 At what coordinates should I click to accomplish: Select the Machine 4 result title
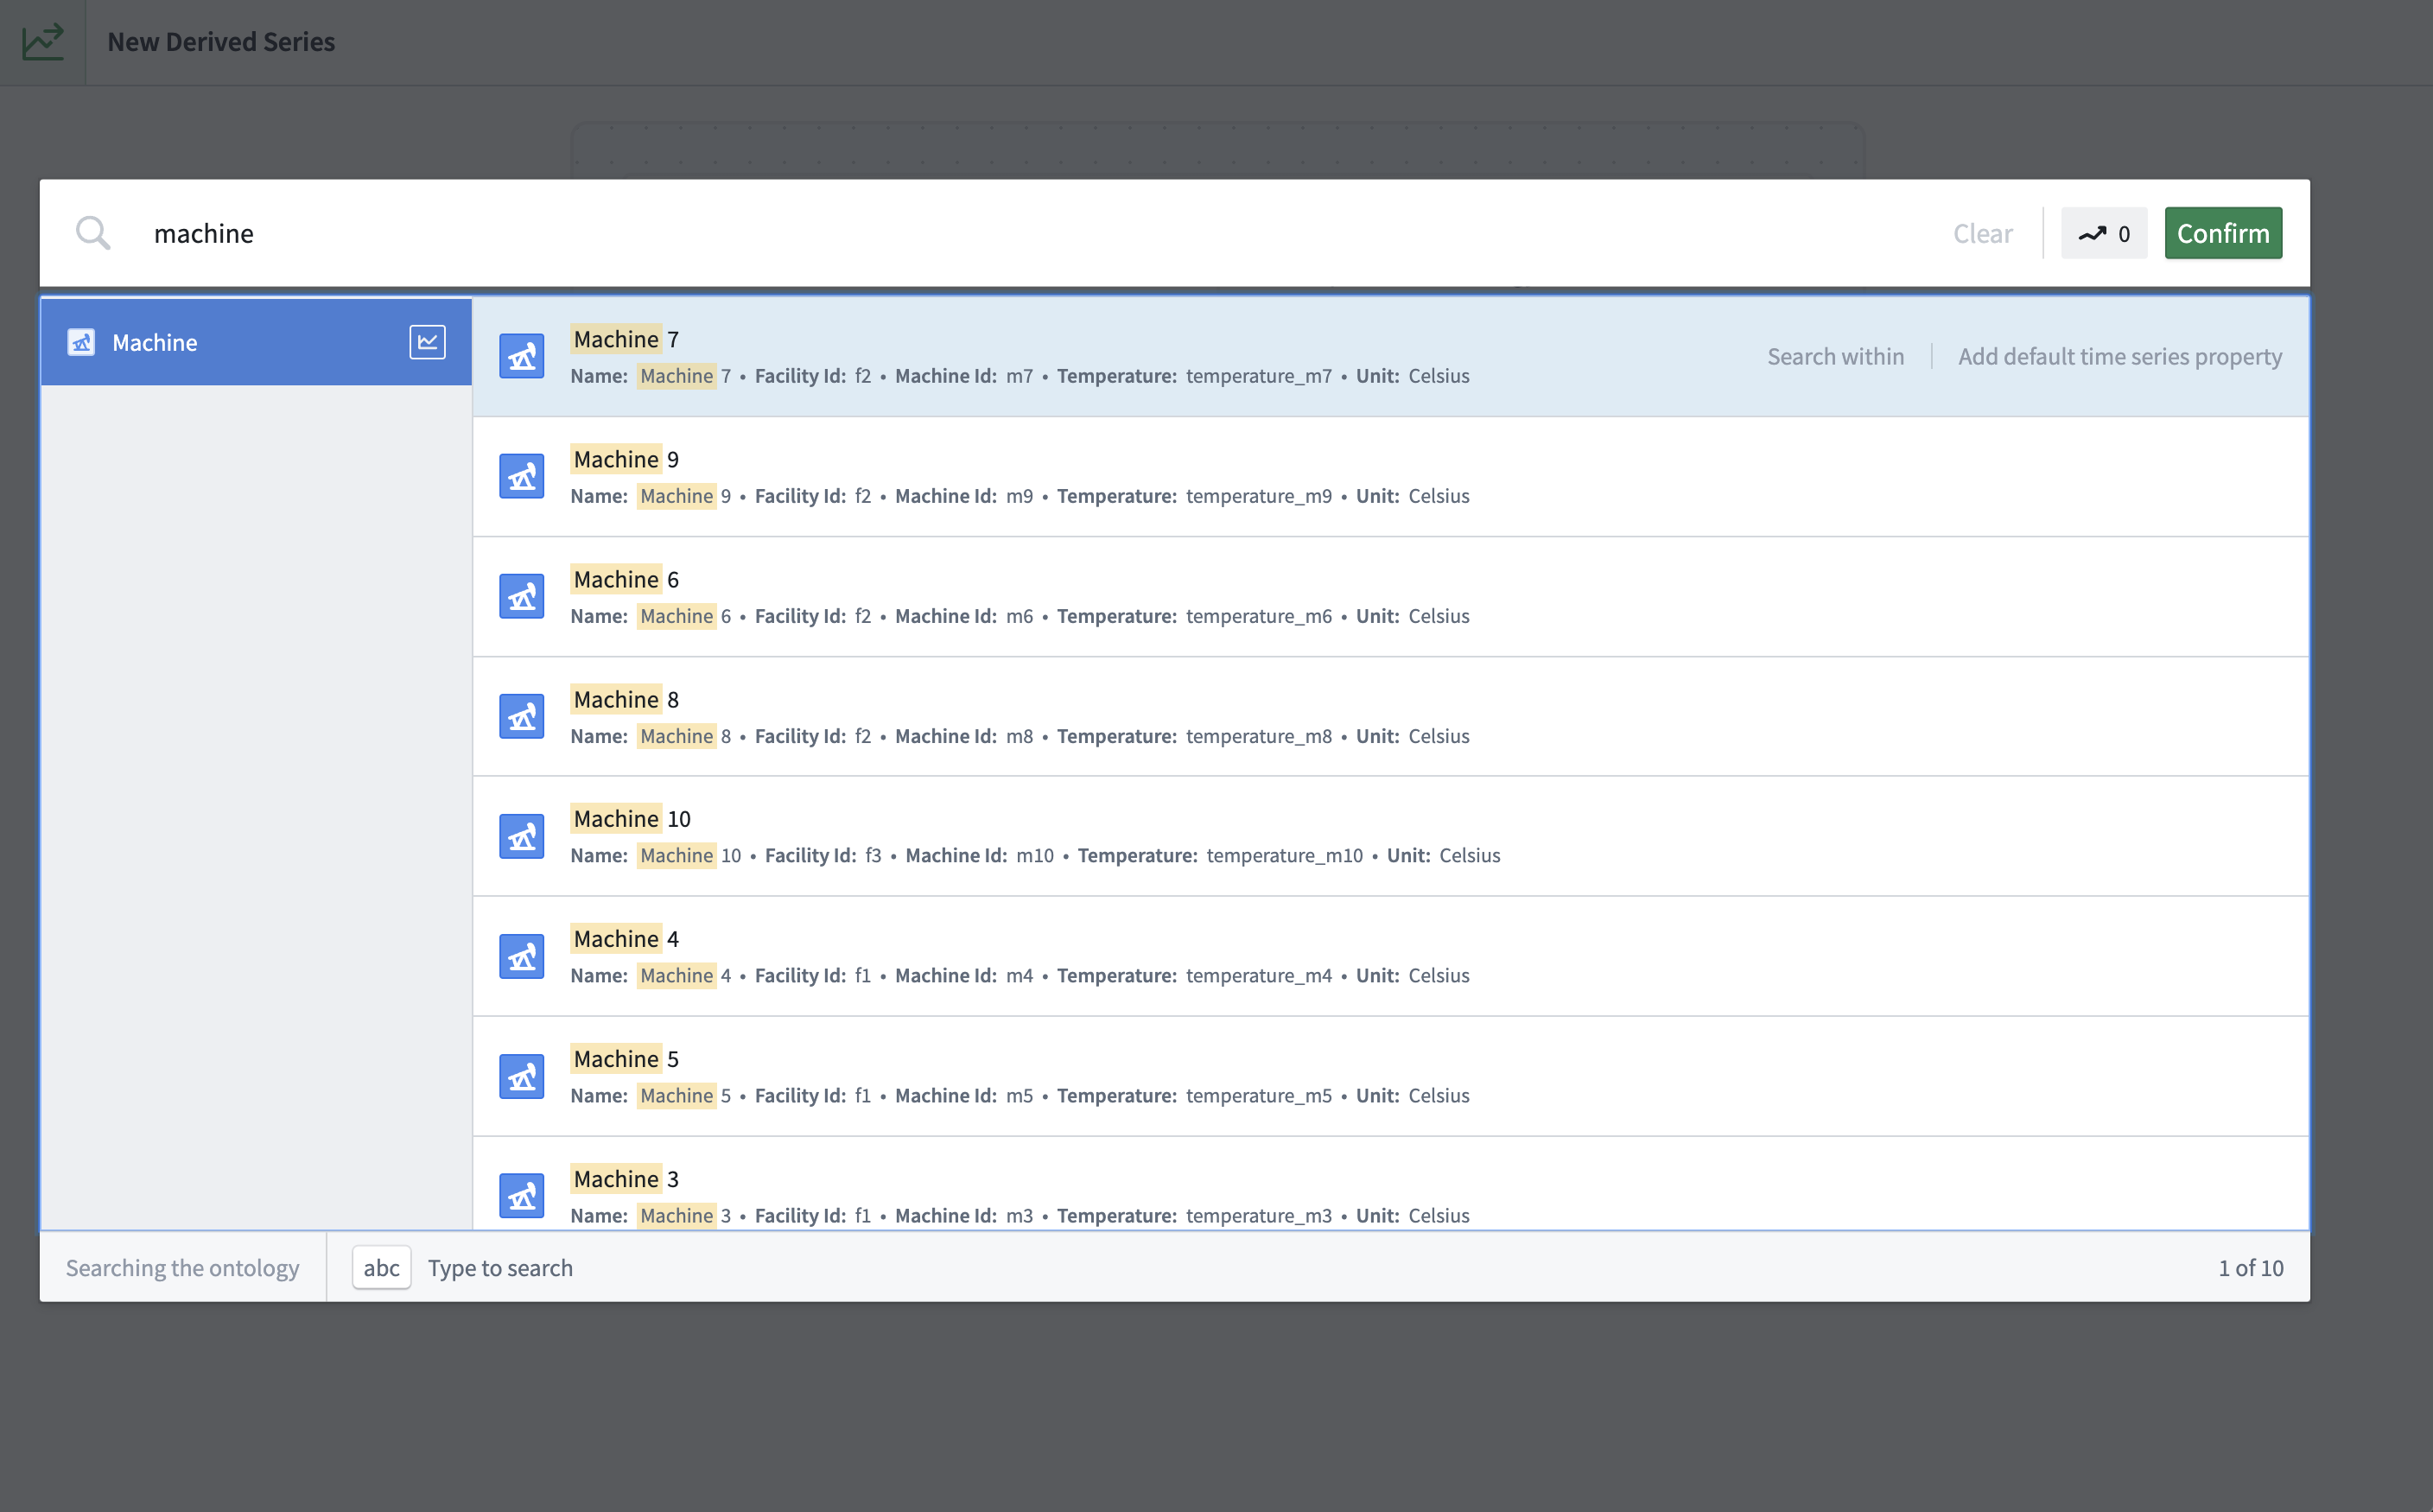[625, 939]
